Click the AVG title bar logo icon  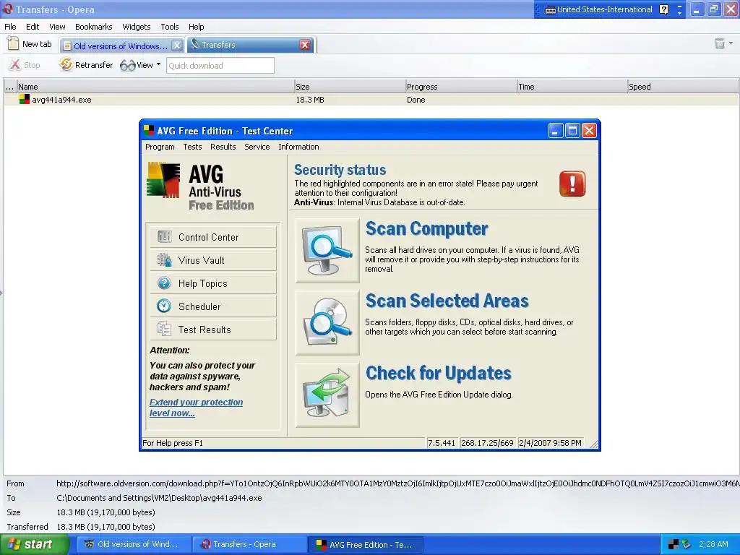[149, 131]
